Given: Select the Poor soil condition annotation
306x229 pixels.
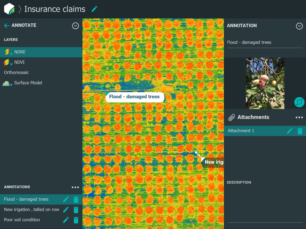Looking at the screenshot, I should (x=22, y=220).
